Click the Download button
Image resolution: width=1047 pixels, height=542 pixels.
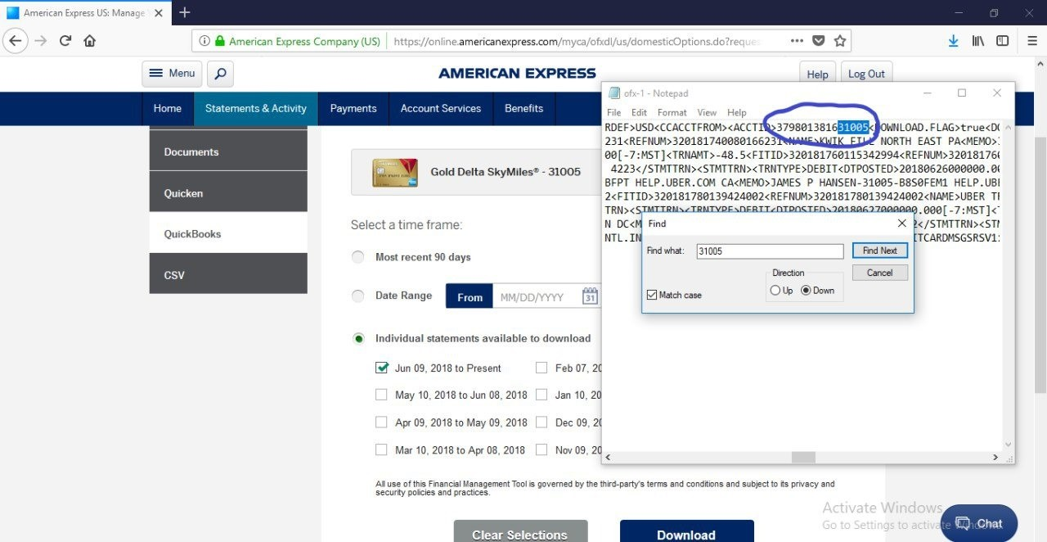point(686,531)
